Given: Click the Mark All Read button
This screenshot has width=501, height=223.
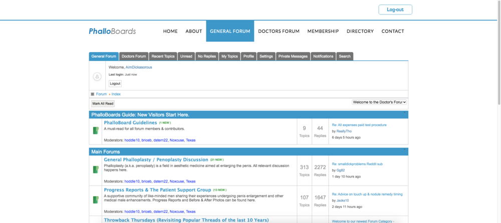Looking at the screenshot, I should pyautogui.click(x=103, y=103).
